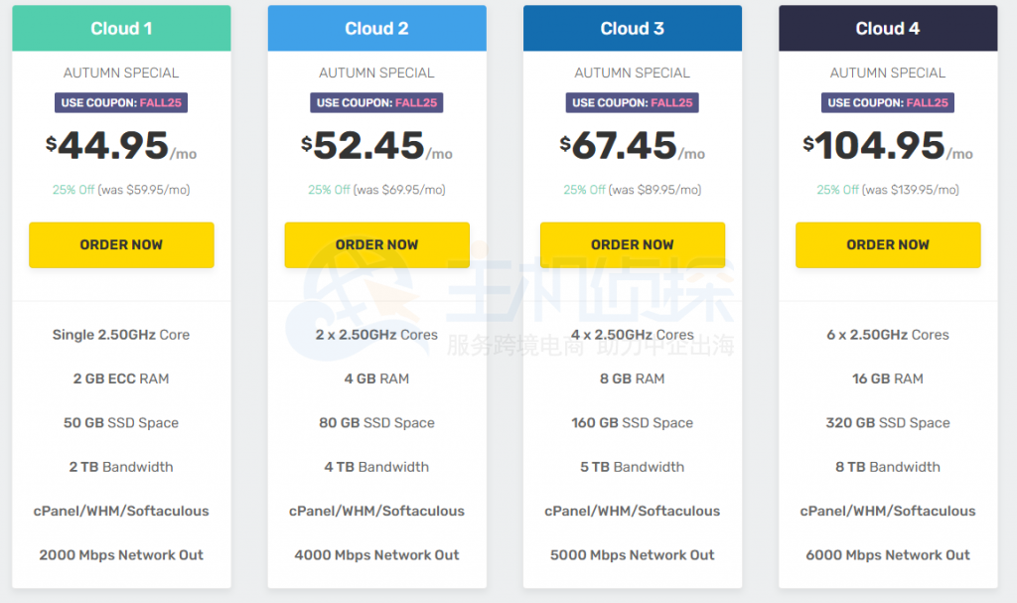
Task: Click the USE COUPON badge in Cloud 4
Action: tap(888, 102)
